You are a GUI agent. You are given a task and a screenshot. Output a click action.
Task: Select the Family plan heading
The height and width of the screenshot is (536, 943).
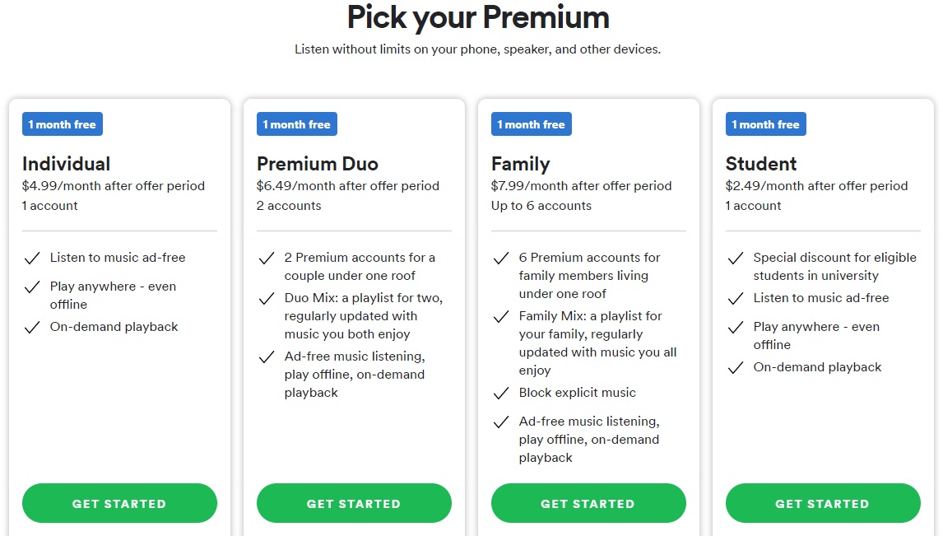[x=521, y=164]
